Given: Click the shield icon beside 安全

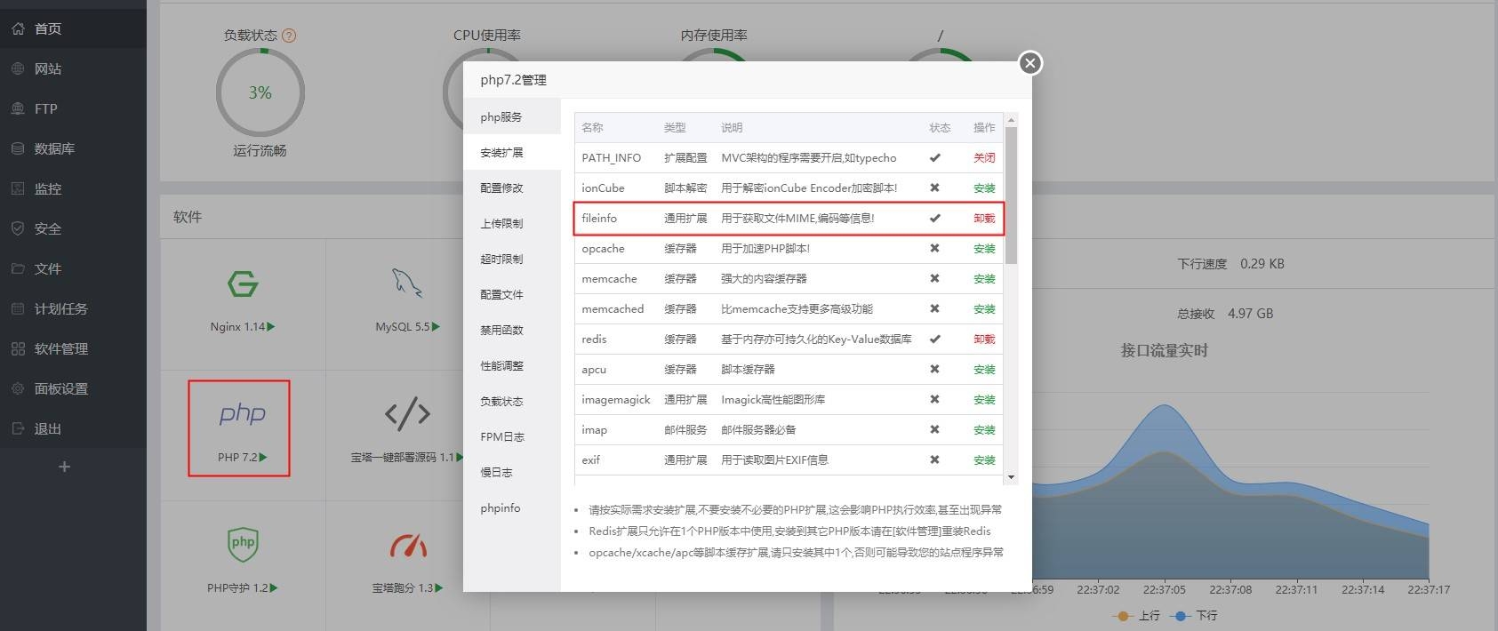Looking at the screenshot, I should 18,228.
